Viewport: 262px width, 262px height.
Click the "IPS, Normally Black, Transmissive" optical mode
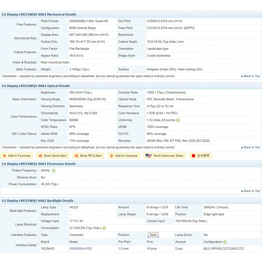(x=170, y=99)
